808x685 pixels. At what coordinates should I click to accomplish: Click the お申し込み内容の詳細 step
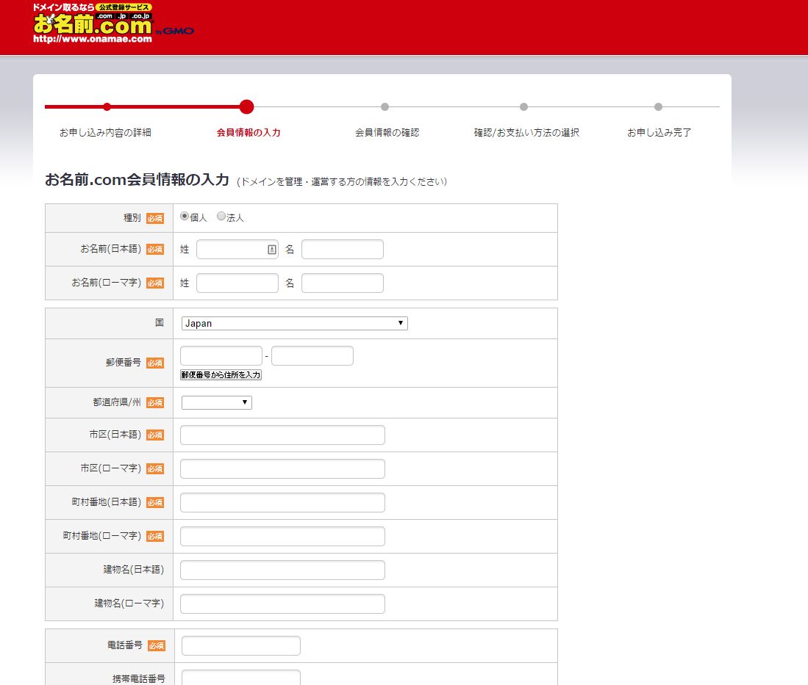click(x=105, y=132)
